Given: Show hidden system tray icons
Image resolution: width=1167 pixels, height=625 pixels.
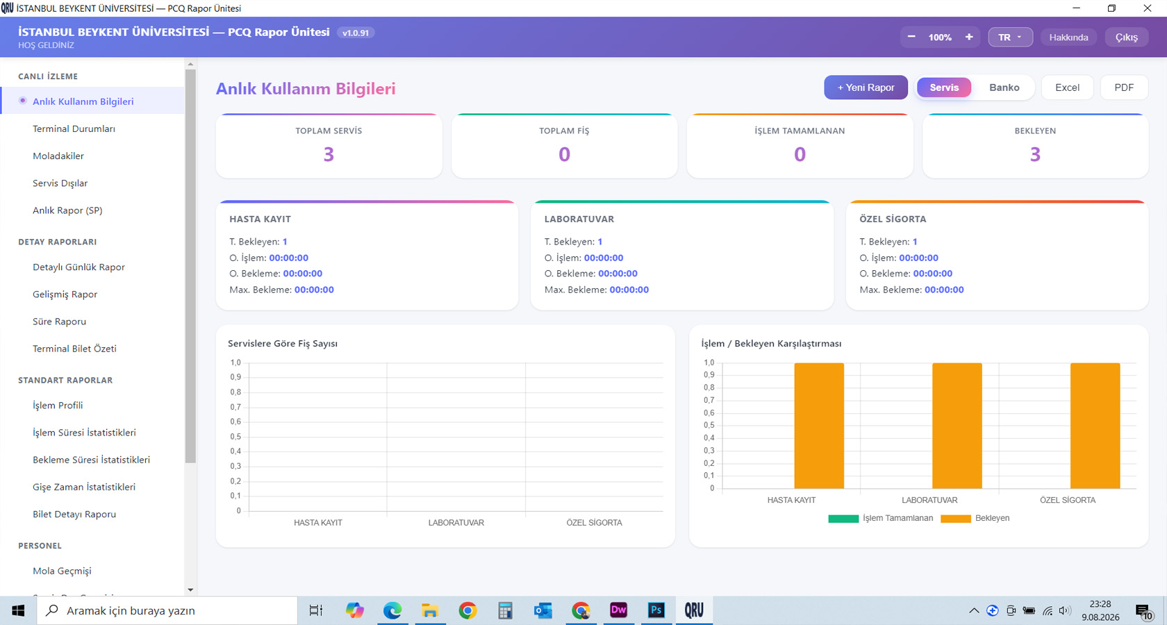Looking at the screenshot, I should 974,610.
